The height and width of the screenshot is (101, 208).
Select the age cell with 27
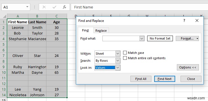coord(57,95)
